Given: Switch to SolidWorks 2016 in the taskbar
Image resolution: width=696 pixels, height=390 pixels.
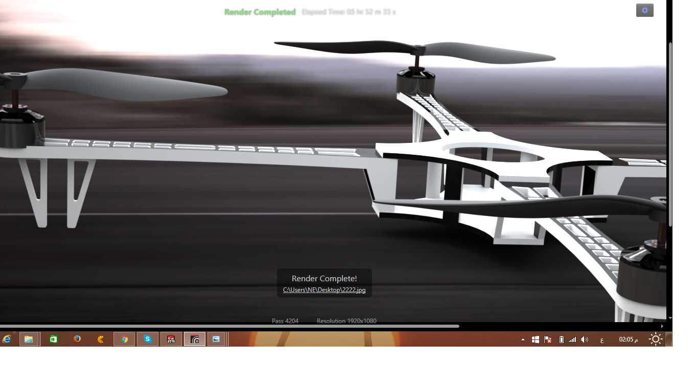Looking at the screenshot, I should click(171, 339).
